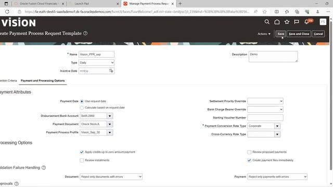
Task: Close the Oracle Fusion Cloud Financials tab
Action: (63, 4)
